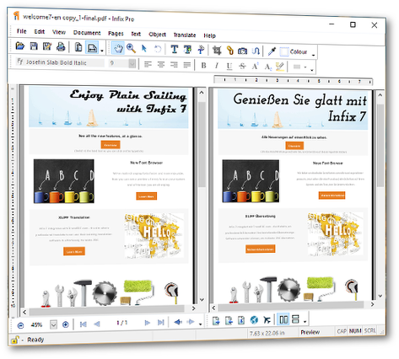Open the Edit menu
This screenshot has height=359, width=399.
(x=40, y=32)
